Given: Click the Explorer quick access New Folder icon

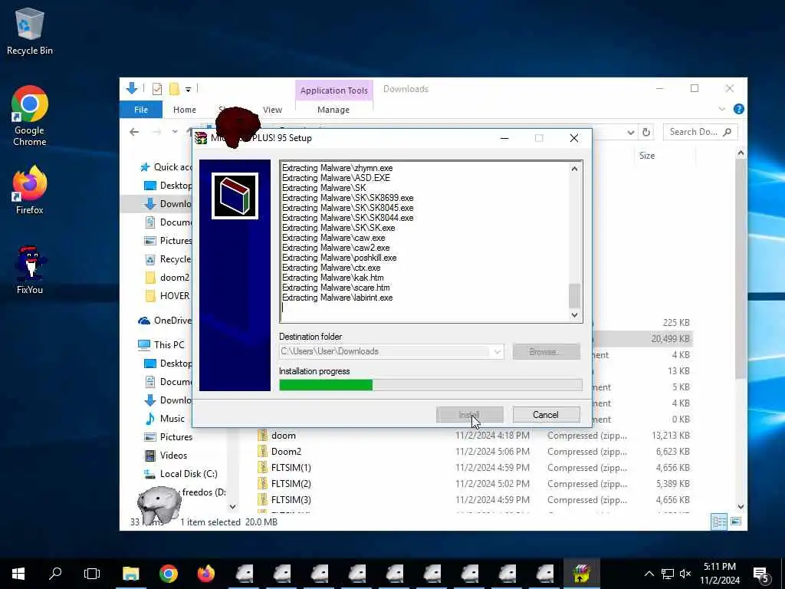Looking at the screenshot, I should (x=174, y=89).
